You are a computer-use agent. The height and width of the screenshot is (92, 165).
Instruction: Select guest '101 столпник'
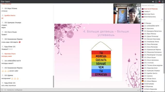pos(149,63)
